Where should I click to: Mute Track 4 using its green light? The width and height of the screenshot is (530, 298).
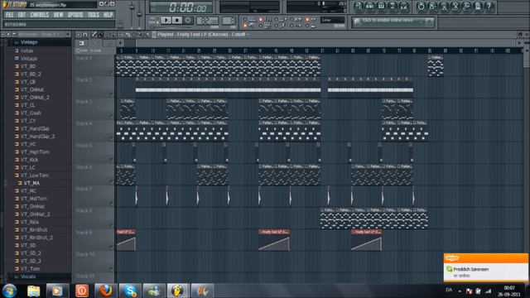tap(111, 137)
